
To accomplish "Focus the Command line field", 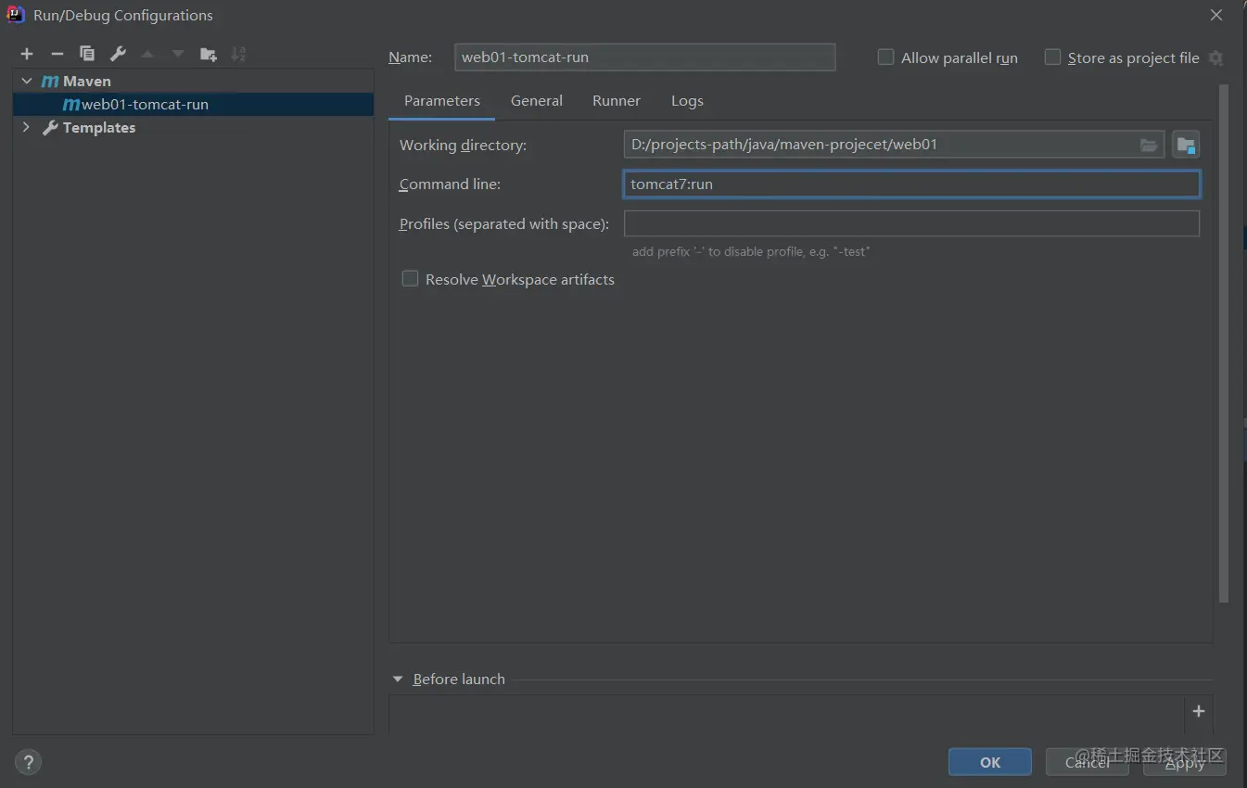I will point(911,184).
